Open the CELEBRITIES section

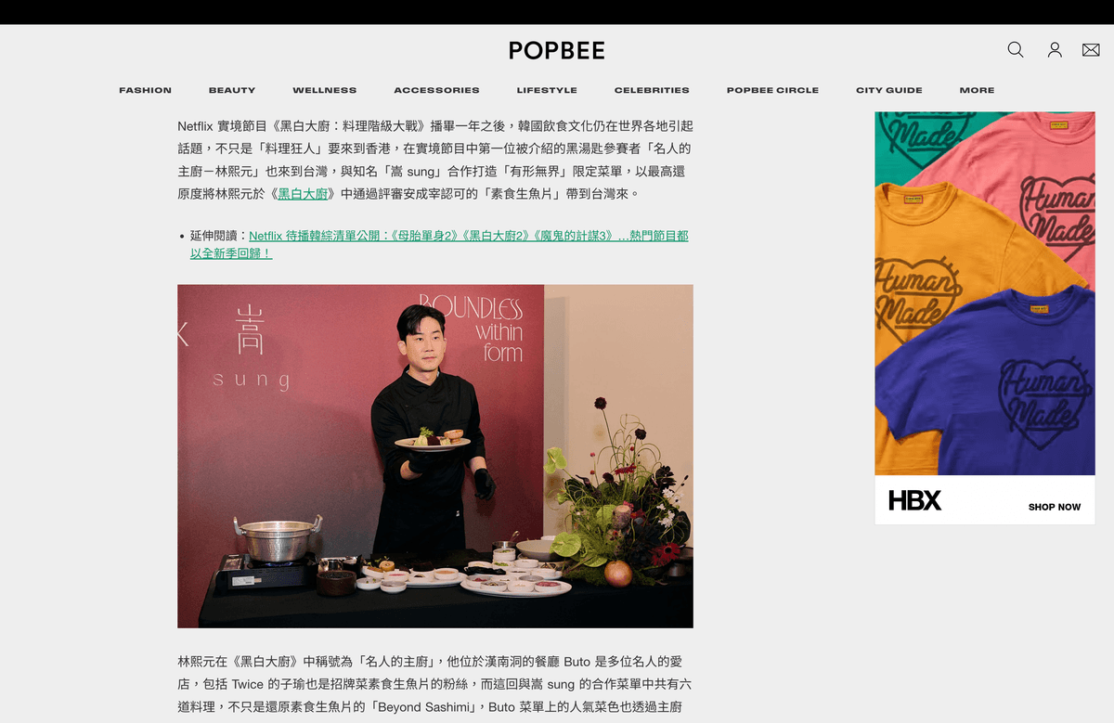[x=652, y=90]
